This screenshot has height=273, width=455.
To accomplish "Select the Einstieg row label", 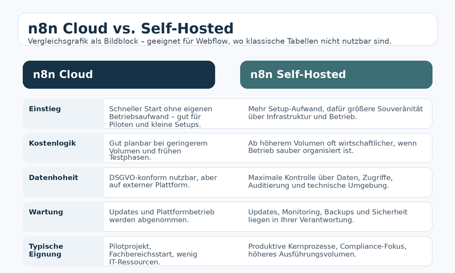I will [x=45, y=109].
